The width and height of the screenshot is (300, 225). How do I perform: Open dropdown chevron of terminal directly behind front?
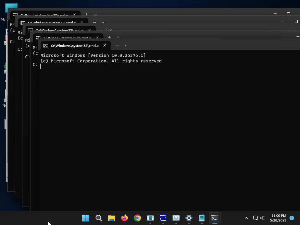[118, 37]
